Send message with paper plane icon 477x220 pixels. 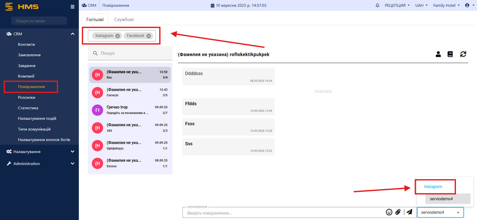point(409,212)
